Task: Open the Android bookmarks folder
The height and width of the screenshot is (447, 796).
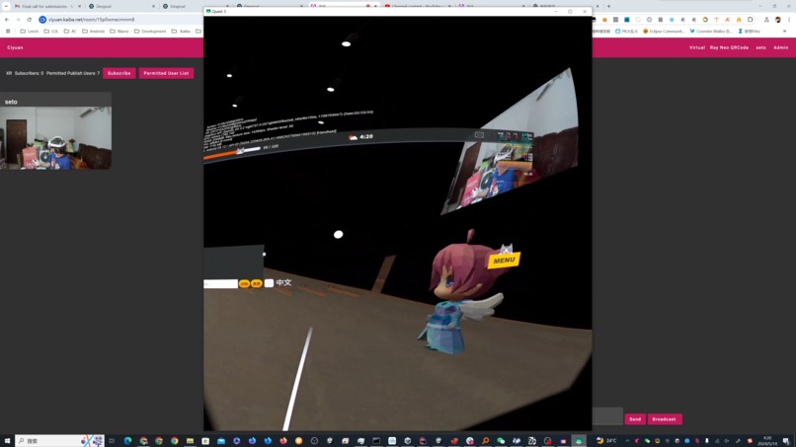Action: point(93,31)
